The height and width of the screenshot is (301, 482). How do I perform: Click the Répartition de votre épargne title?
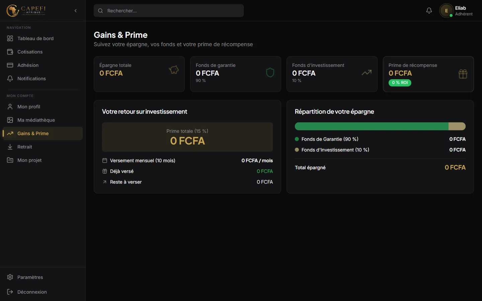(334, 112)
